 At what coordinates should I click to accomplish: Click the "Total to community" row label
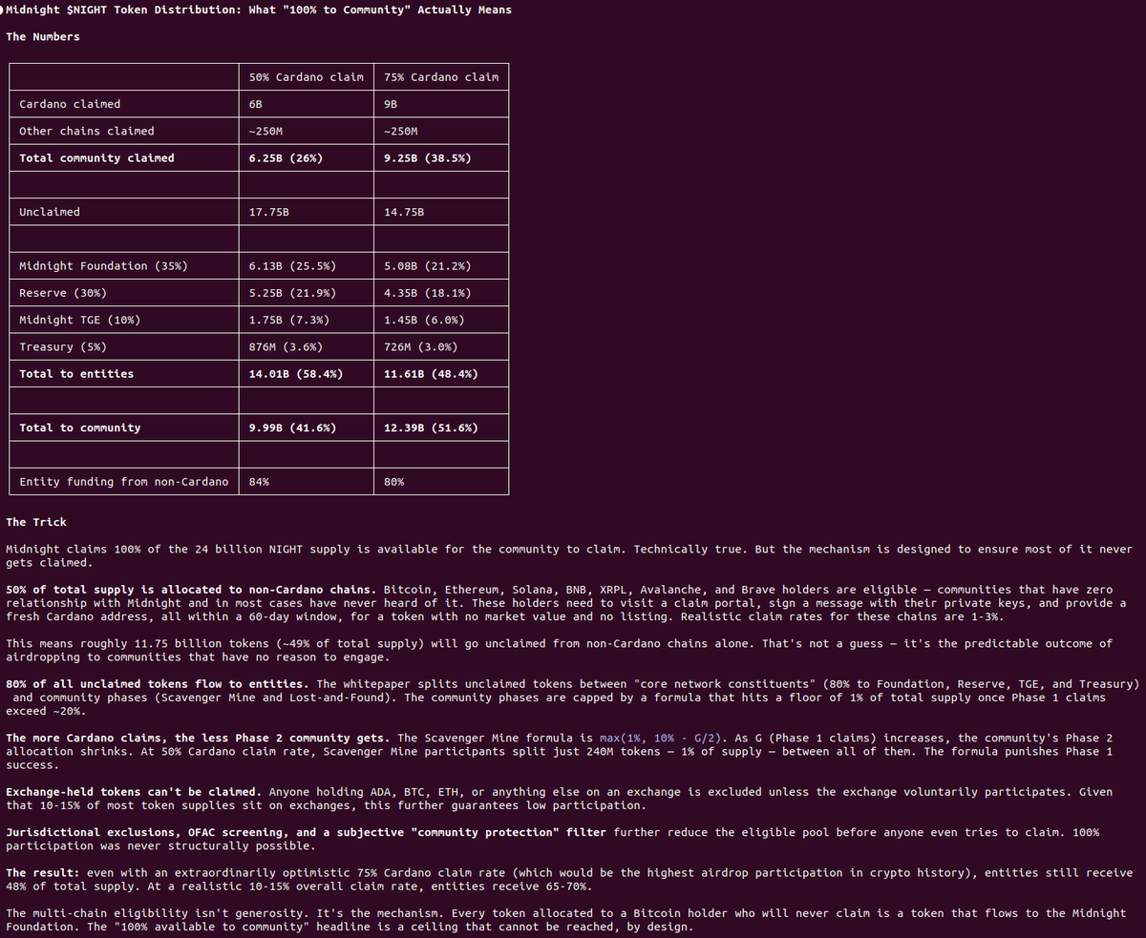[x=80, y=427]
